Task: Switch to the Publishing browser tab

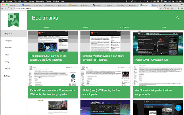Action: click(x=74, y=5)
